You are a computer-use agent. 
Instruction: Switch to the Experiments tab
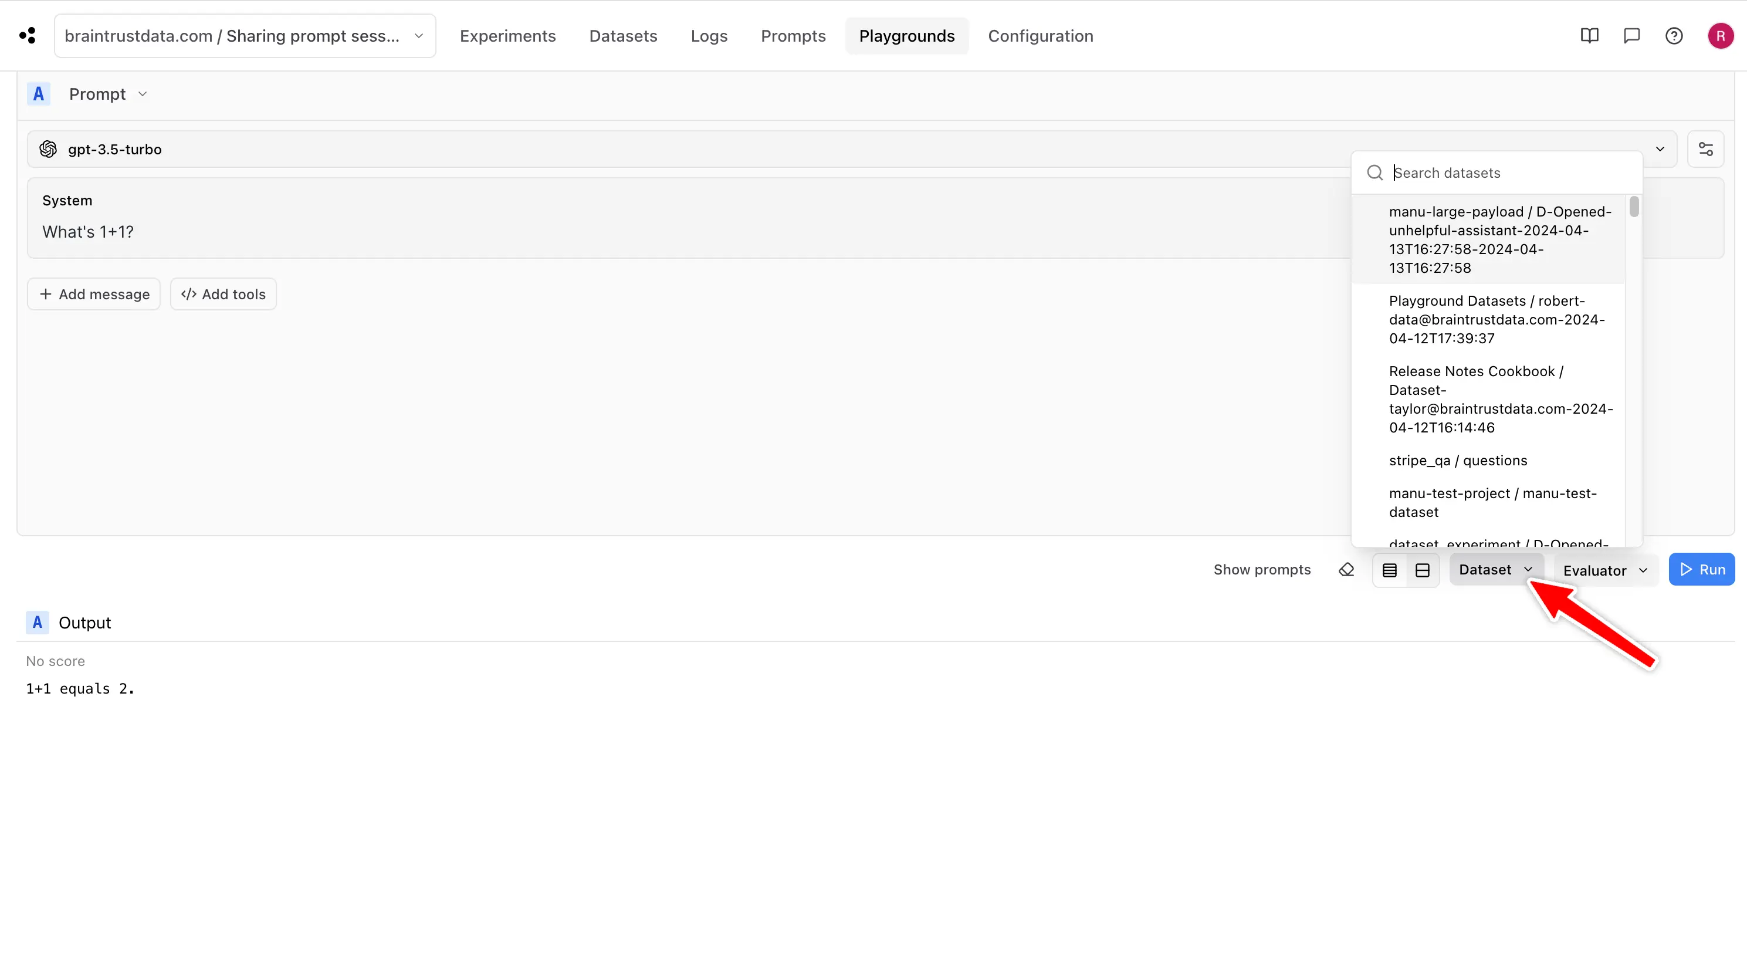coord(507,36)
